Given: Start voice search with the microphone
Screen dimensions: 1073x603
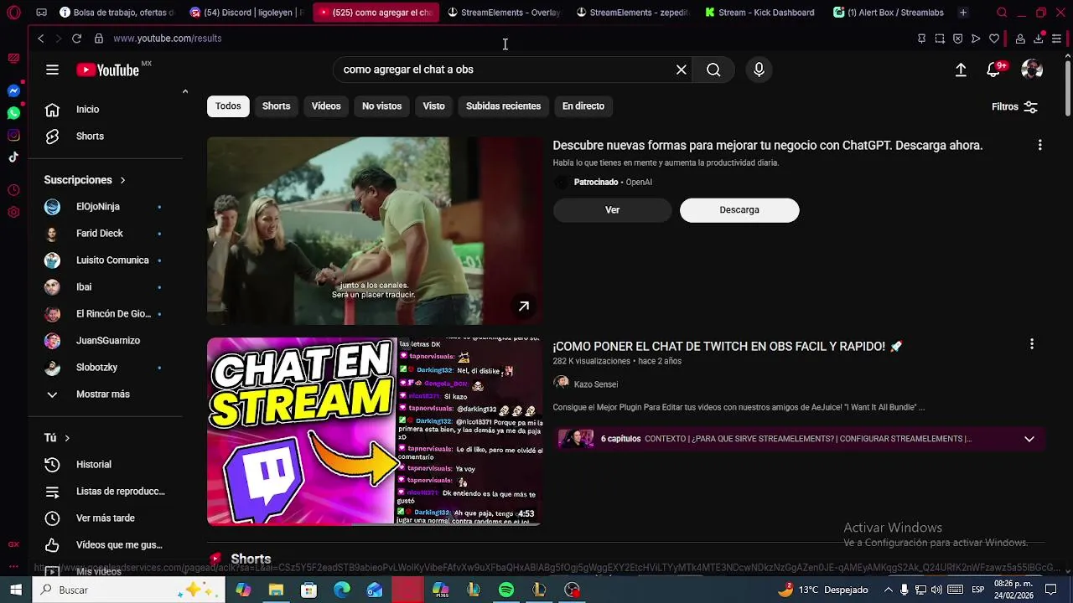Looking at the screenshot, I should [x=759, y=70].
